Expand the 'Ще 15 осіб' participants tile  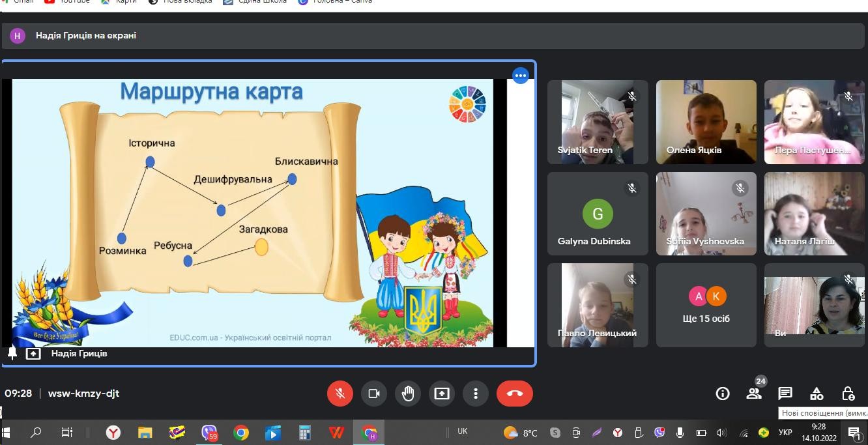click(706, 305)
